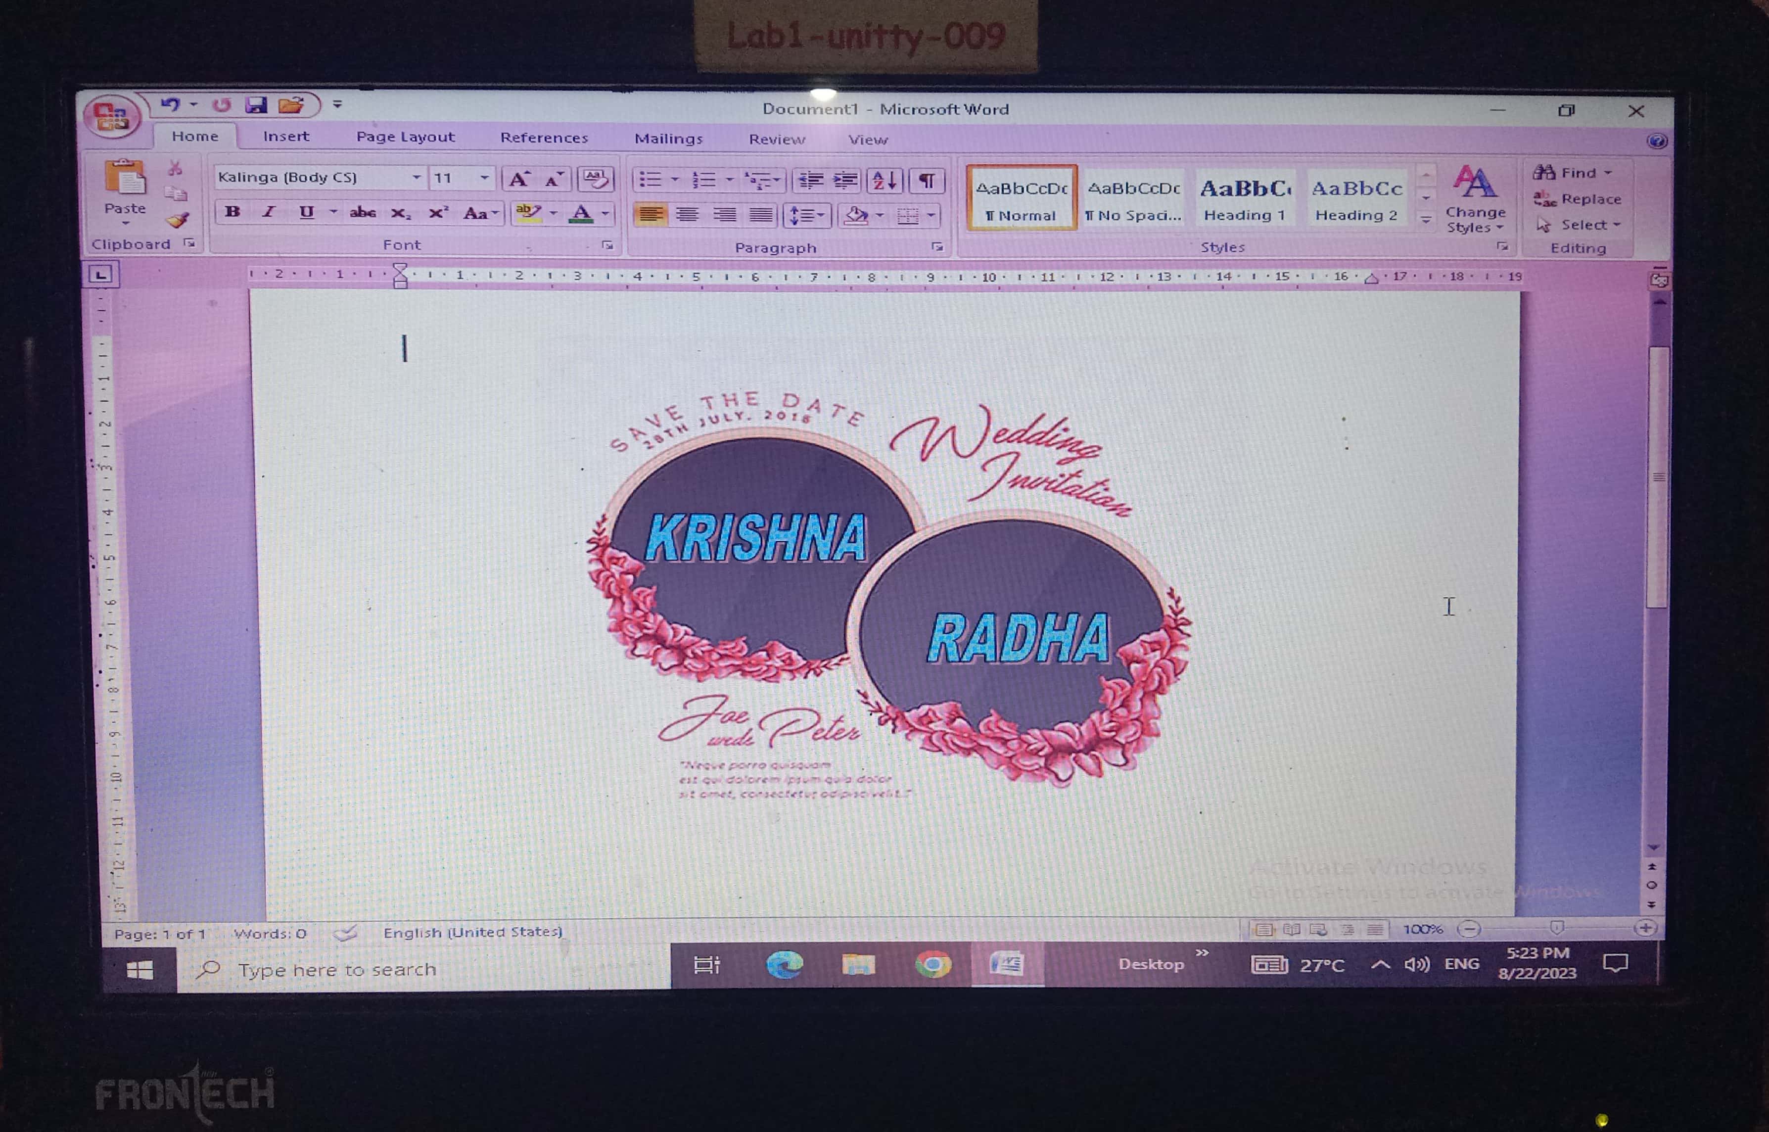
Task: Click the Save icon in the quick access toolbar
Action: pyautogui.click(x=256, y=105)
